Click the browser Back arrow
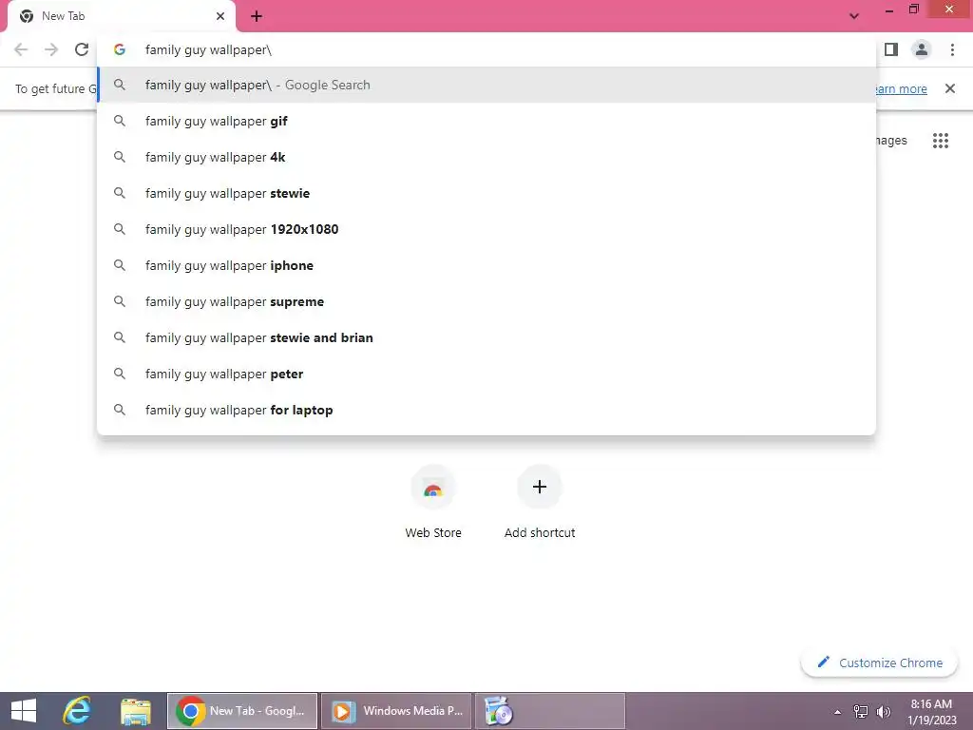 [21, 49]
